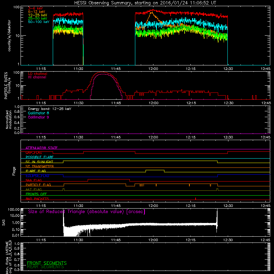Click the FRONT SEGMENTS legend label

[47, 263]
